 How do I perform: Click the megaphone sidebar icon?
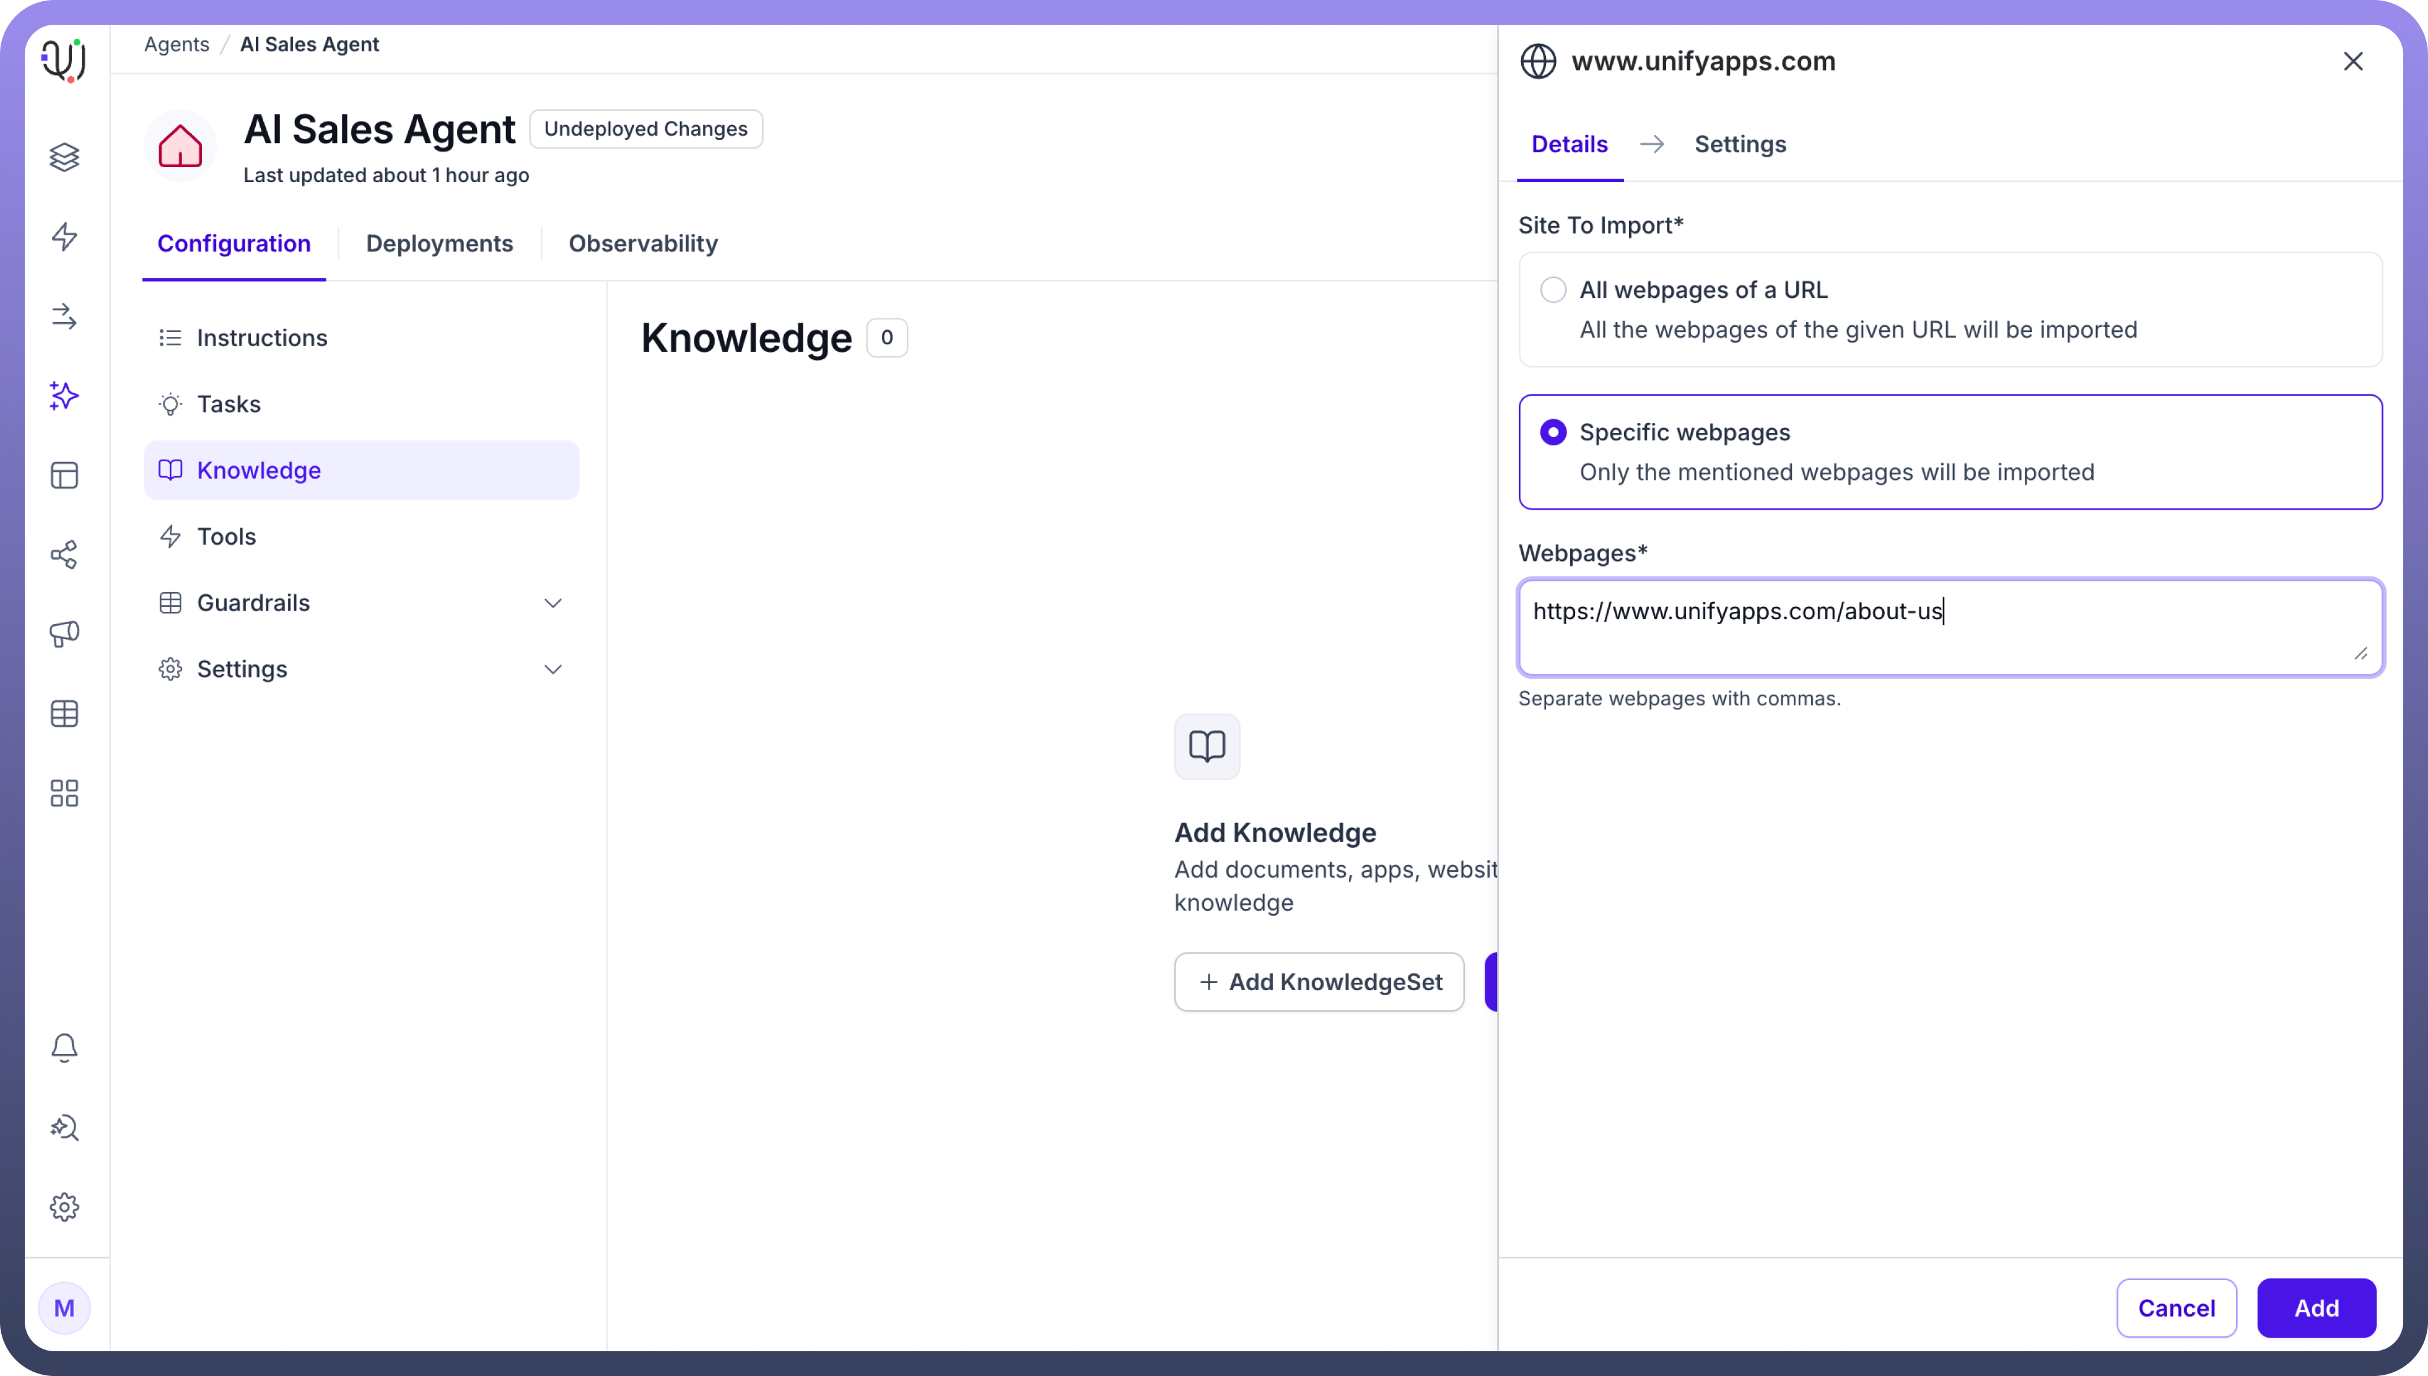(64, 634)
